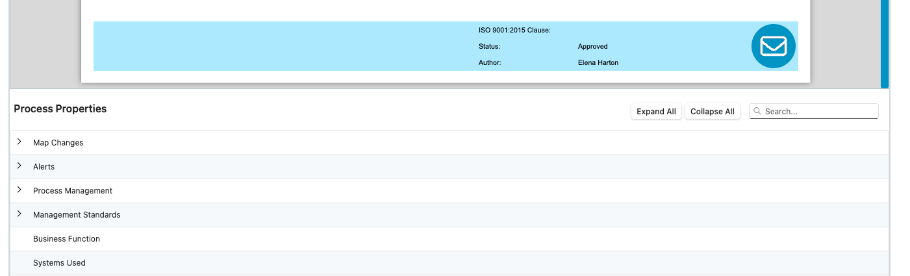The width and height of the screenshot is (910, 276).
Task: Expand the Process Management section
Action: pos(19,190)
